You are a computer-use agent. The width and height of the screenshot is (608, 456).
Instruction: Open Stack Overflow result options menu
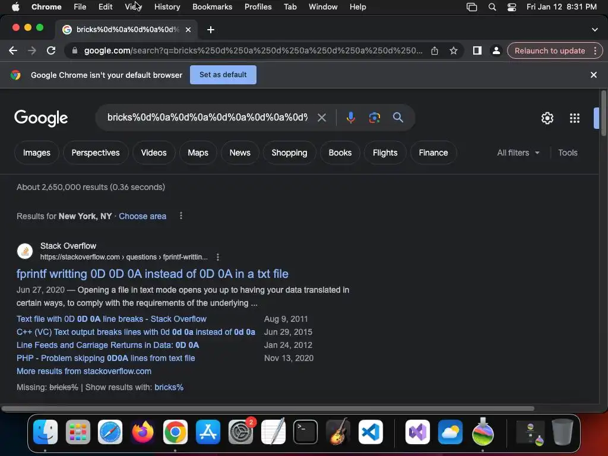point(218,257)
